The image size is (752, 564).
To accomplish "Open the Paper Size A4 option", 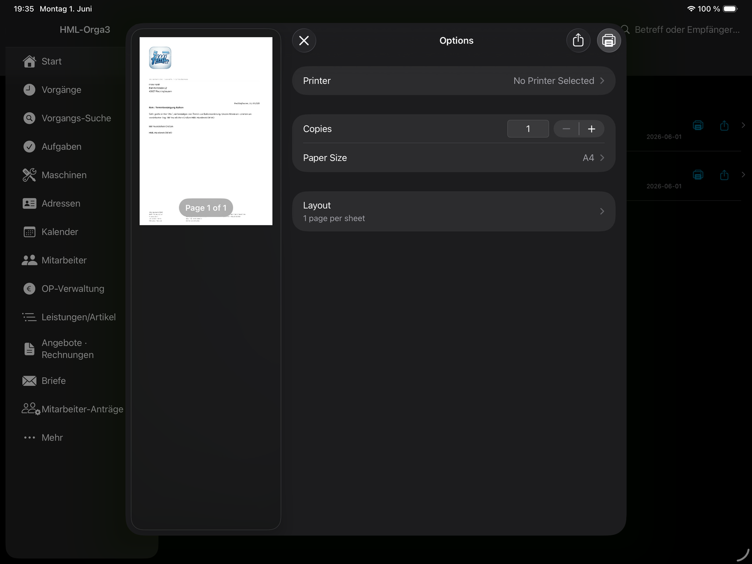I will point(453,158).
